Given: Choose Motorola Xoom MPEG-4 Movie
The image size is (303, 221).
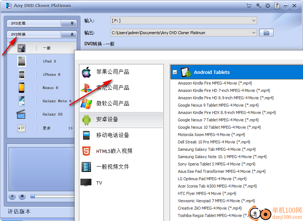Looking at the screenshot, I should 212,135.
